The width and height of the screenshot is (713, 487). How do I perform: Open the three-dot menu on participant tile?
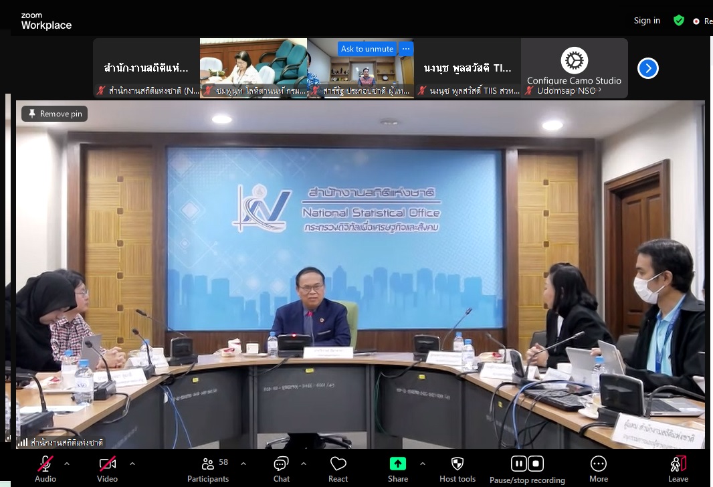click(x=406, y=49)
